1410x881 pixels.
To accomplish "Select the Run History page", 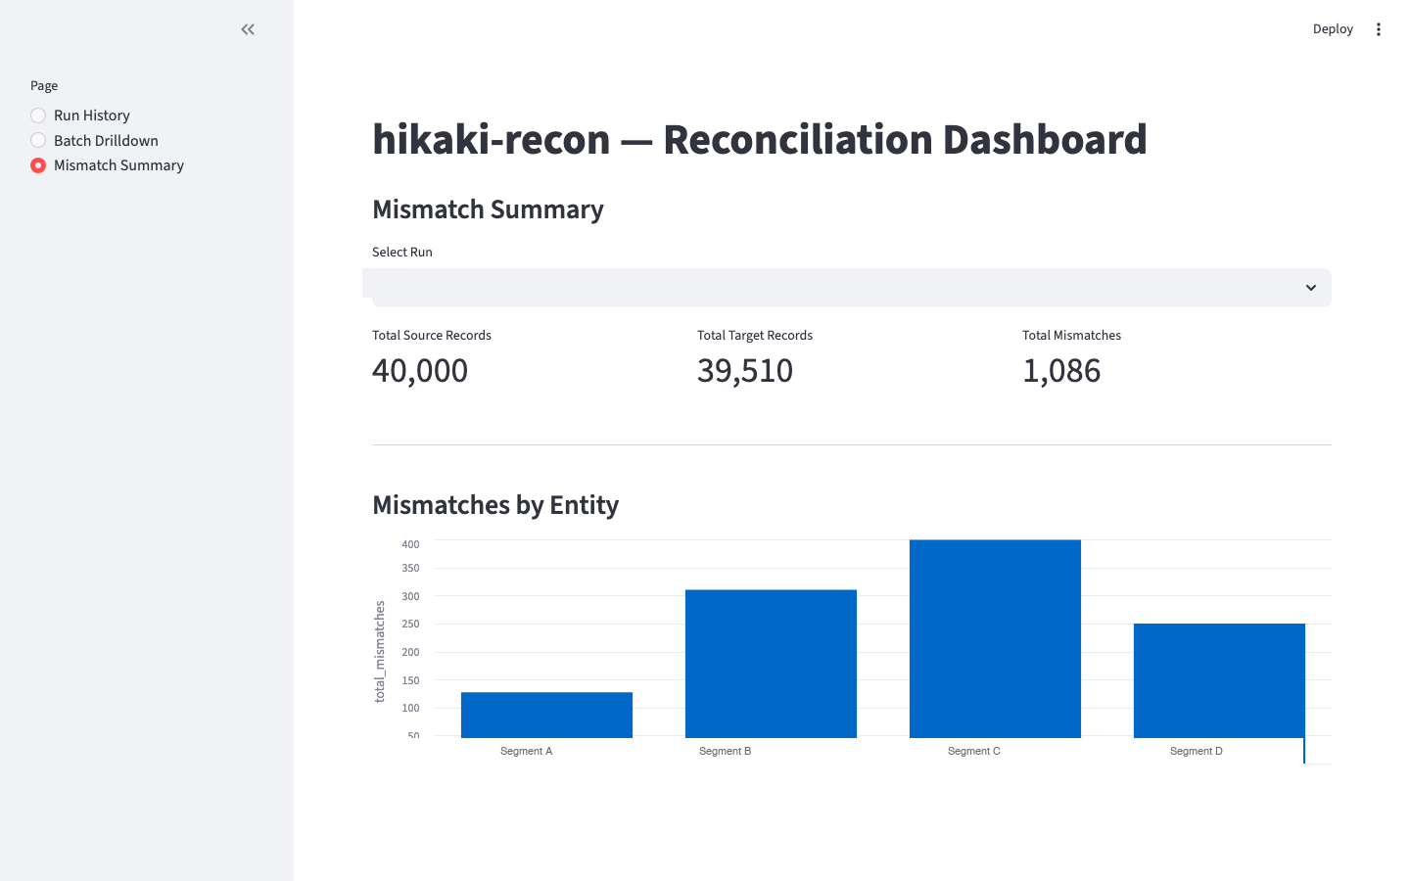I will pos(80,116).
